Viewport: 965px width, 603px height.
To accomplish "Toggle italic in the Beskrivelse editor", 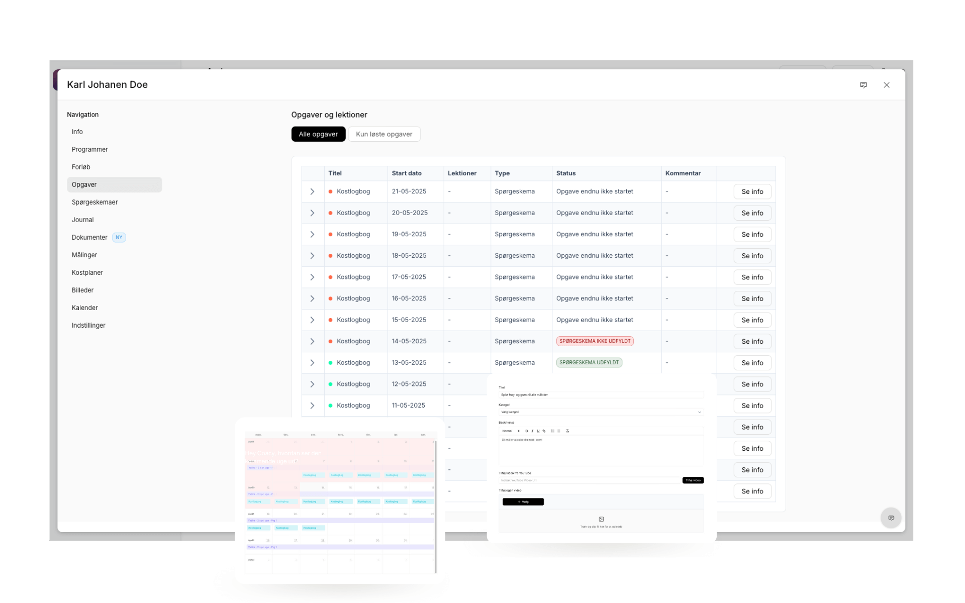I will pyautogui.click(x=532, y=431).
